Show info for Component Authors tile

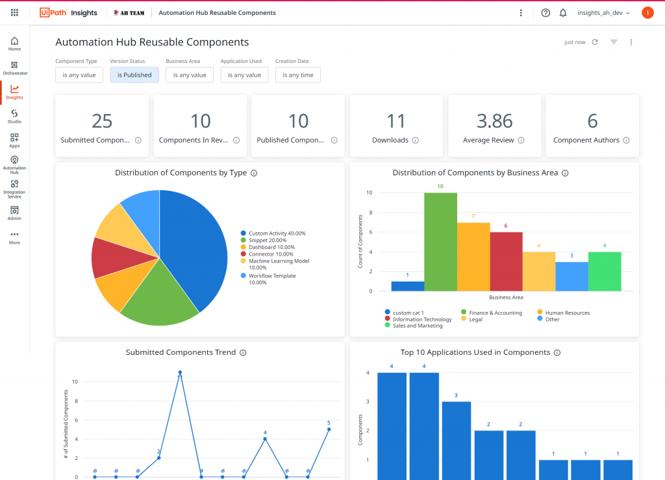627,140
